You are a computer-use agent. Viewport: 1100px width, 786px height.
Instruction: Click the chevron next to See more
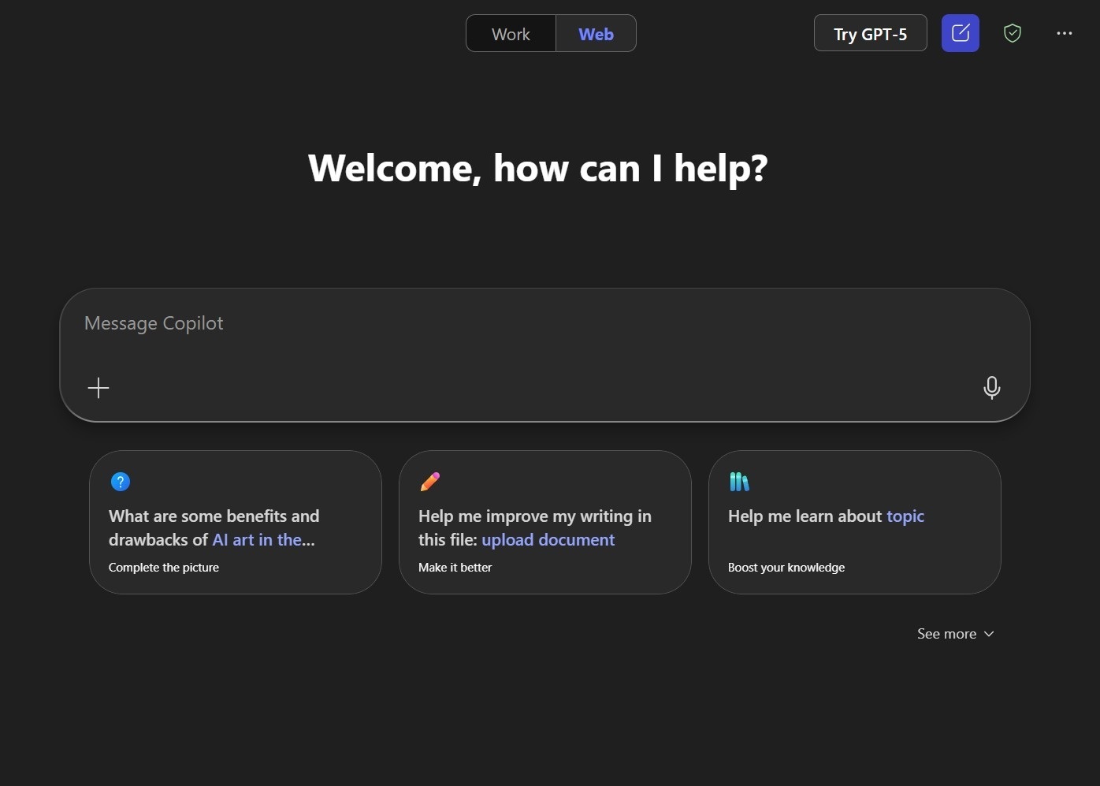(x=989, y=634)
